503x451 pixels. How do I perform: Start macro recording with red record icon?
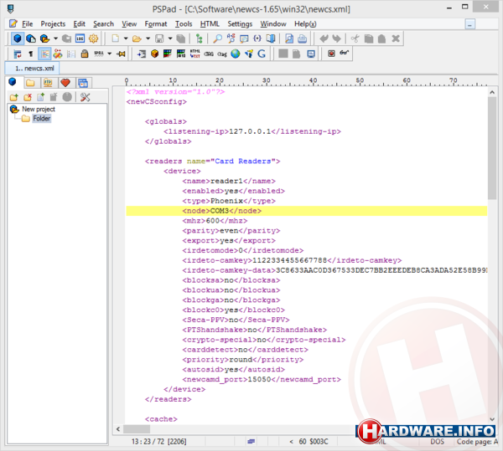pyautogui.click(x=331, y=54)
